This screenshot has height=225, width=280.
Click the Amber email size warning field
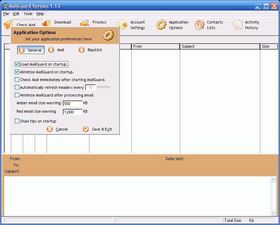click(73, 104)
